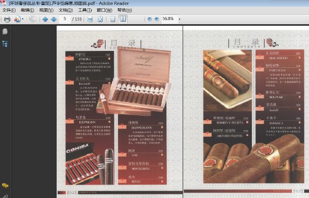Viewport: 309px width, 198px height.
Task: Print the document with the printer icon
Action: tap(7, 19)
